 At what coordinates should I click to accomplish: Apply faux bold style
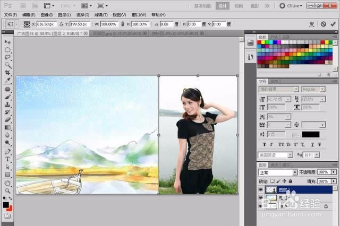(x=265, y=144)
